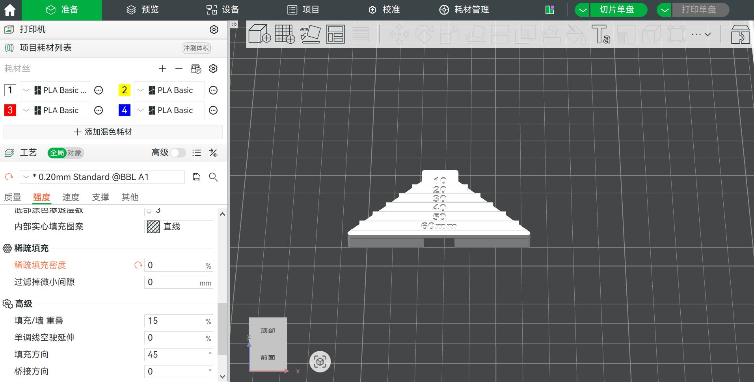This screenshot has width=754, height=382.
Task: Edit filament 1 preset icon
Action: tap(99, 90)
